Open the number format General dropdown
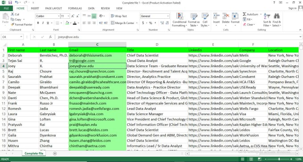This screenshot has width=303, height=162. click(168, 16)
